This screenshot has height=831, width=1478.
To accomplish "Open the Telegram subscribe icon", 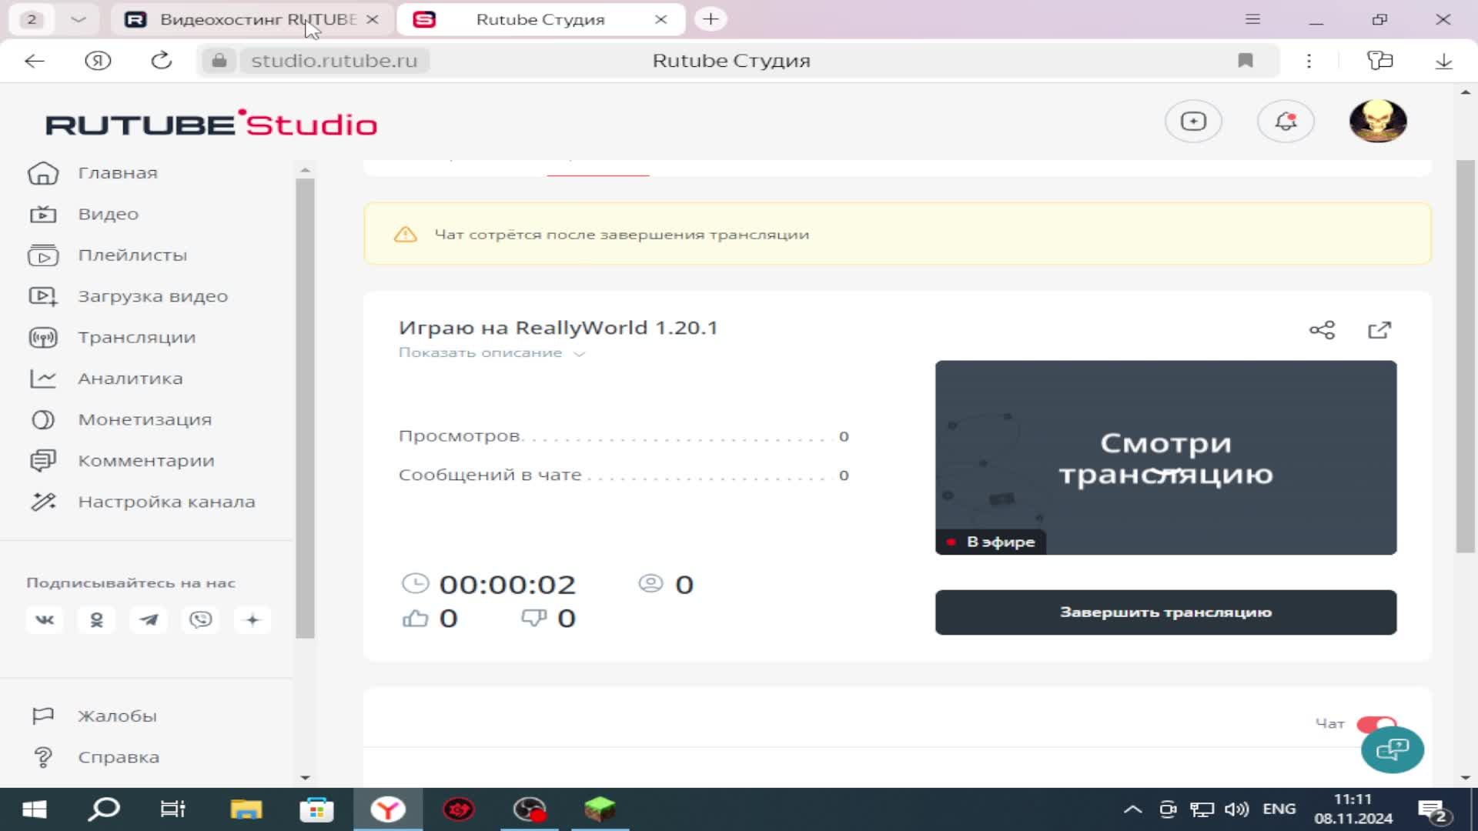I will point(149,619).
